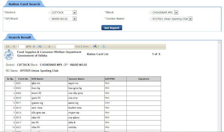
Task: Open the GP/Ward dropdown showing WARD NO.02
Action: pyautogui.click(x=64, y=19)
